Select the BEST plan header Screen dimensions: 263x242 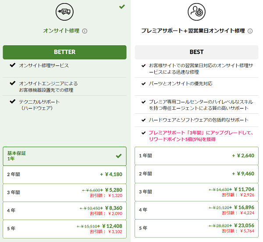point(196,52)
